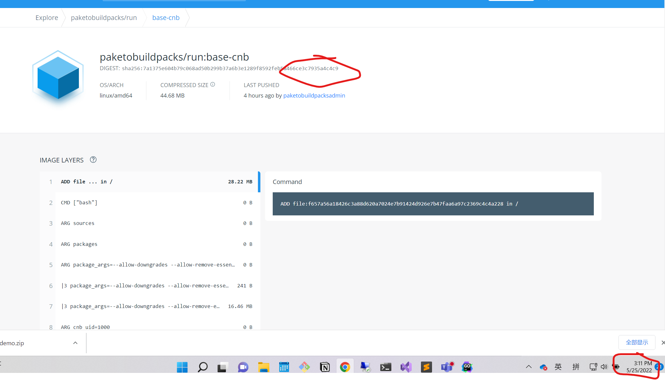The height and width of the screenshot is (380, 665).
Task: Open the Image Layers help icon
Action: tap(93, 160)
